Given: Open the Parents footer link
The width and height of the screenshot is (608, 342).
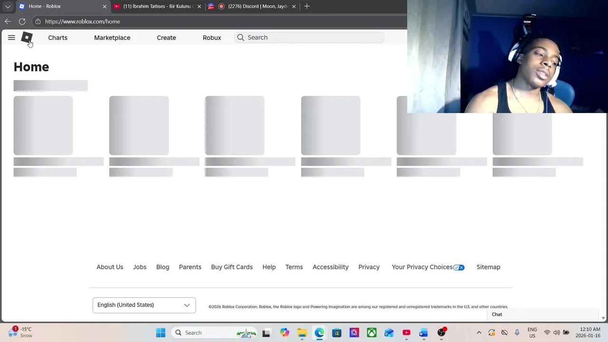Looking at the screenshot, I should click(x=190, y=267).
